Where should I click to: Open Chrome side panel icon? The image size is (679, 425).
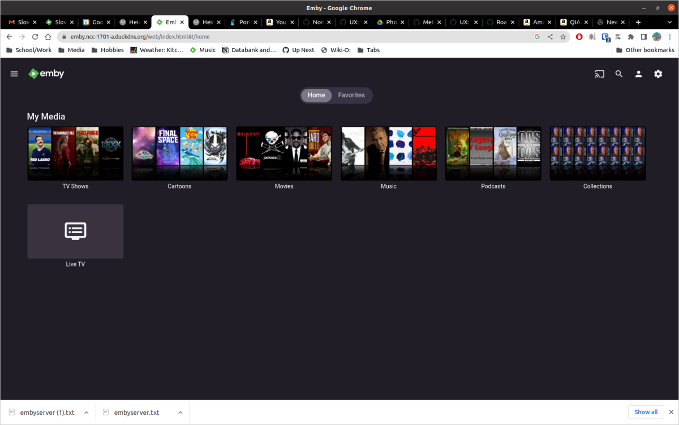pos(644,37)
